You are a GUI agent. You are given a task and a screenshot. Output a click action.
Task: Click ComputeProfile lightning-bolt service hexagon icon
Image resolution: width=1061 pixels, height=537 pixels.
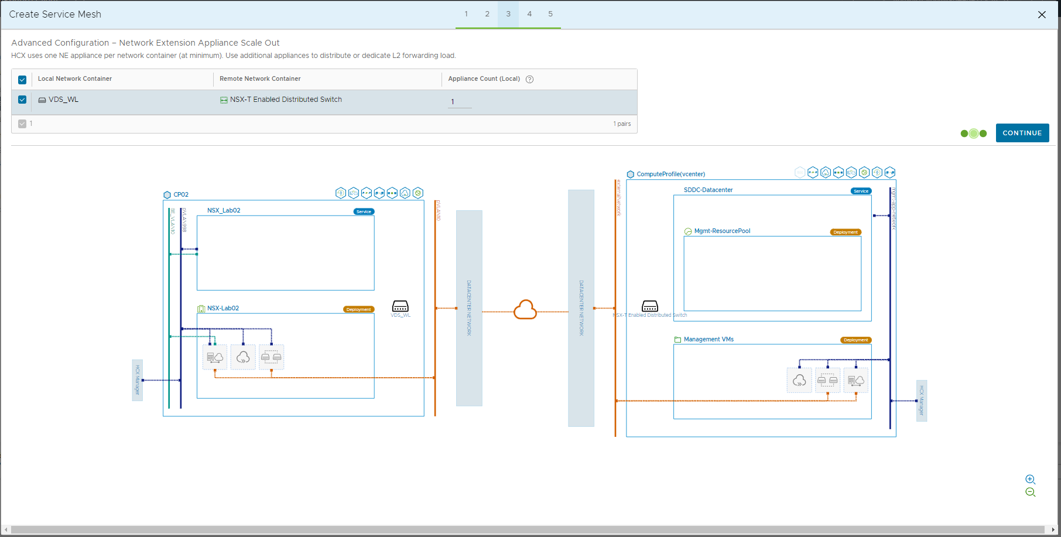click(877, 172)
